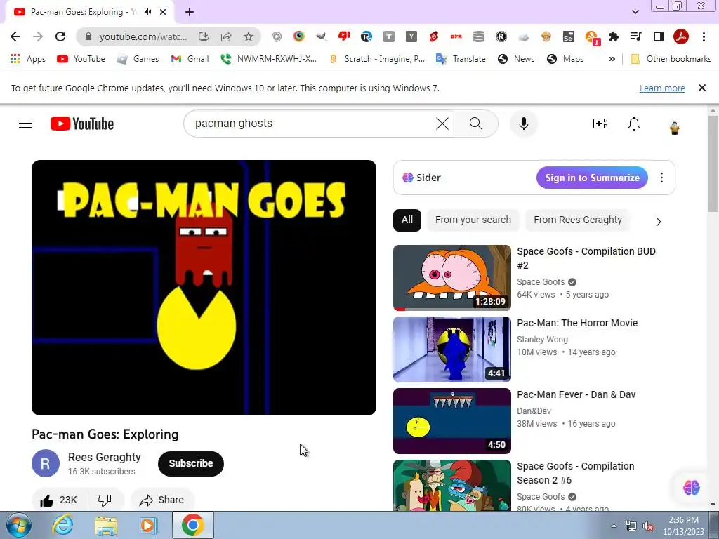Open the Create video icon
719x539 pixels.
pyautogui.click(x=600, y=124)
